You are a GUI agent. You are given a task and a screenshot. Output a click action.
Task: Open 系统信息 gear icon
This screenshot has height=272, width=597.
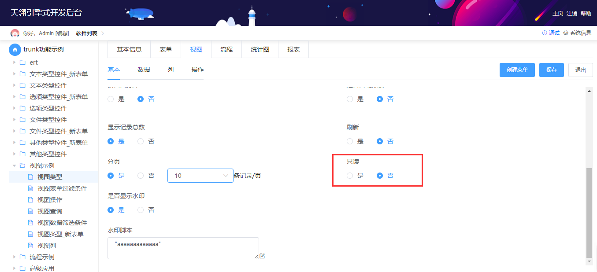tap(566, 33)
